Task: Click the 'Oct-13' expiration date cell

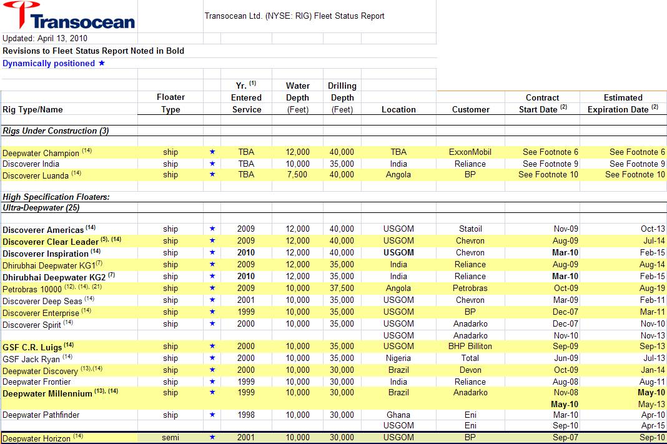Action: click(x=653, y=229)
